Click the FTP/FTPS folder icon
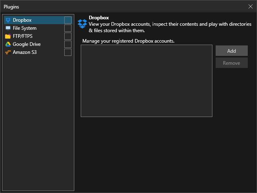 (8, 36)
